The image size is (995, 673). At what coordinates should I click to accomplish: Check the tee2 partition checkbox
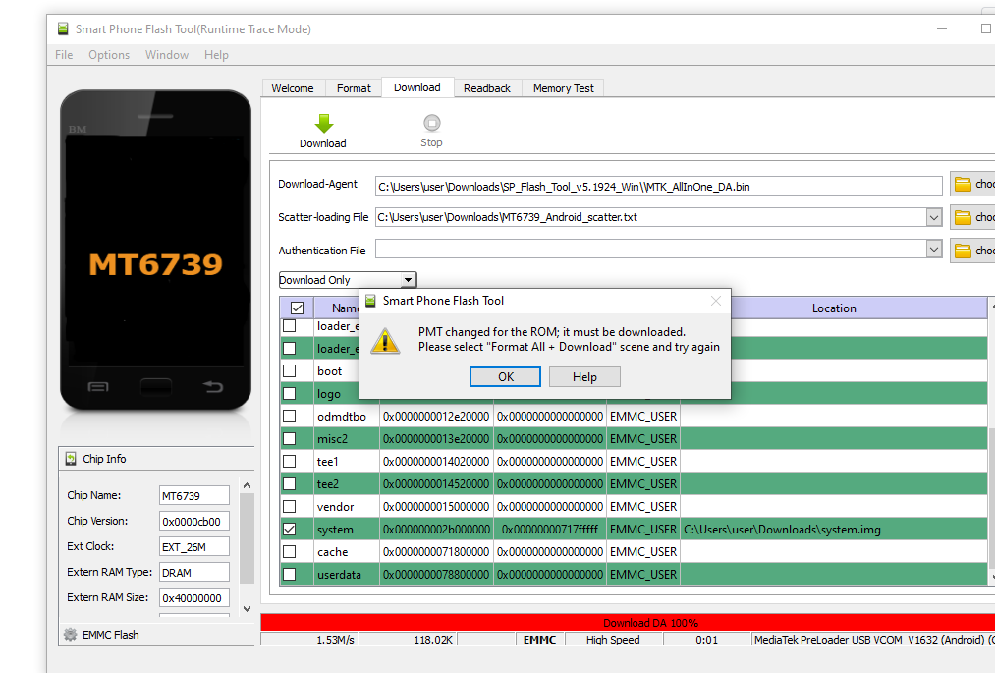click(x=290, y=483)
